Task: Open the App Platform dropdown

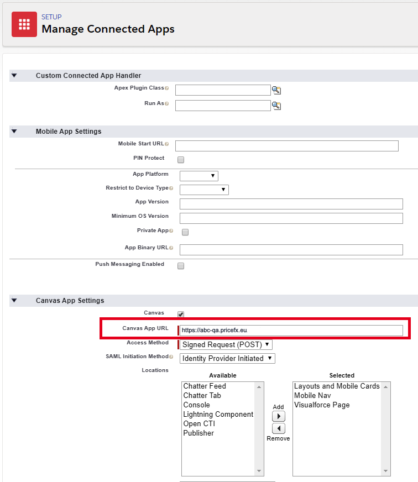Action: click(199, 176)
